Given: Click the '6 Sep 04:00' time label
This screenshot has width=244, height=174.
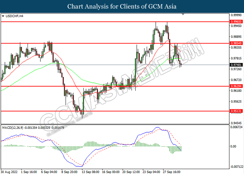Looking at the screenshot, I should pos(49,172).
